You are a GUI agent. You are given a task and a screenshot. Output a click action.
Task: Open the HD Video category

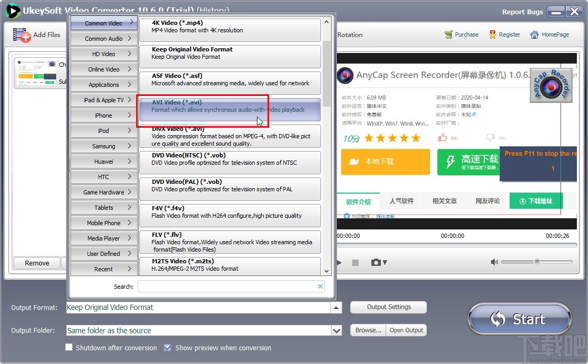pos(104,54)
